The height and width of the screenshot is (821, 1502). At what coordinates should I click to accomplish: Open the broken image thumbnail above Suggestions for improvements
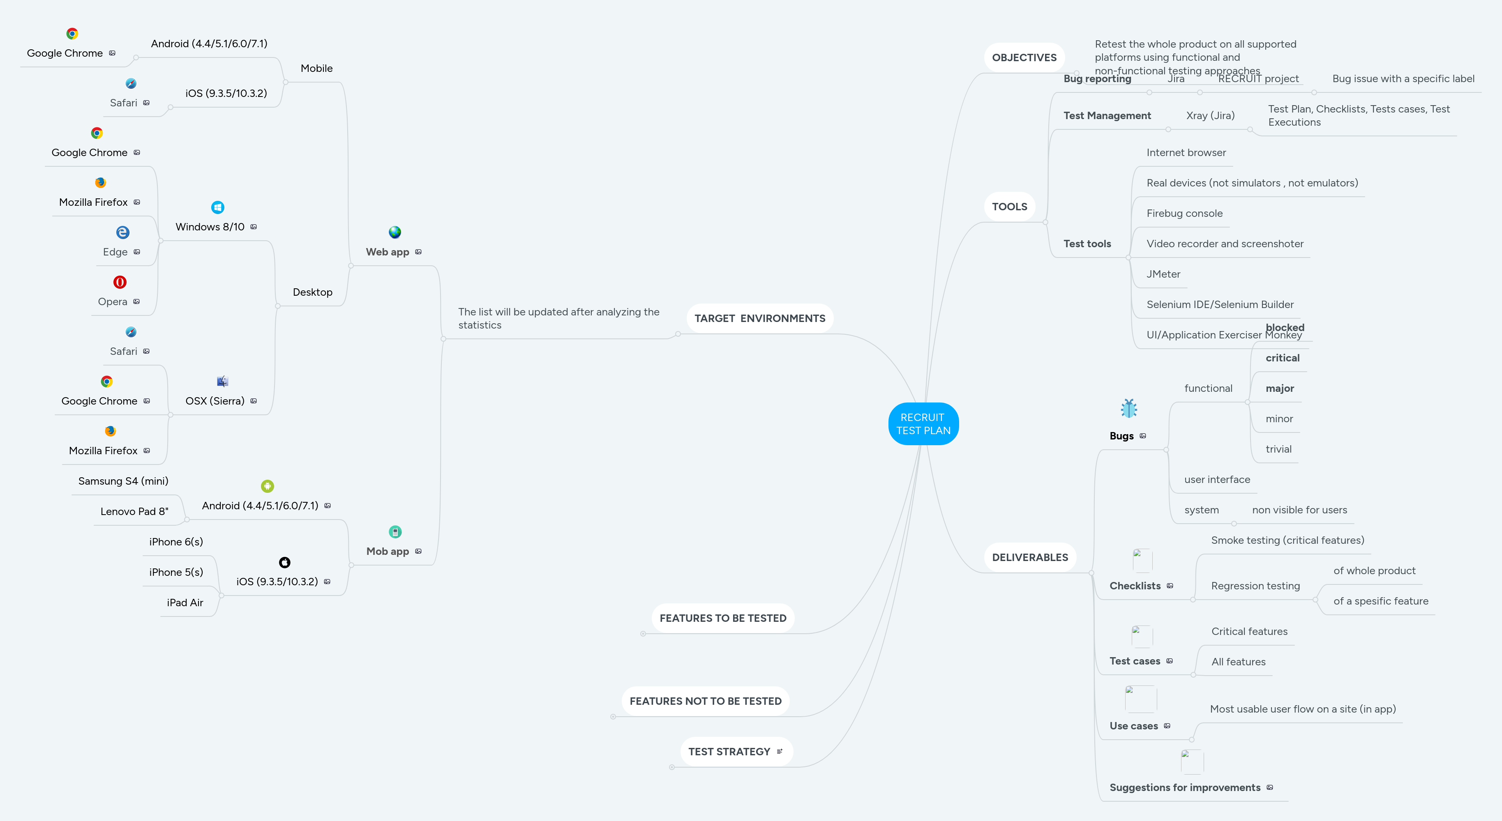point(1192,761)
